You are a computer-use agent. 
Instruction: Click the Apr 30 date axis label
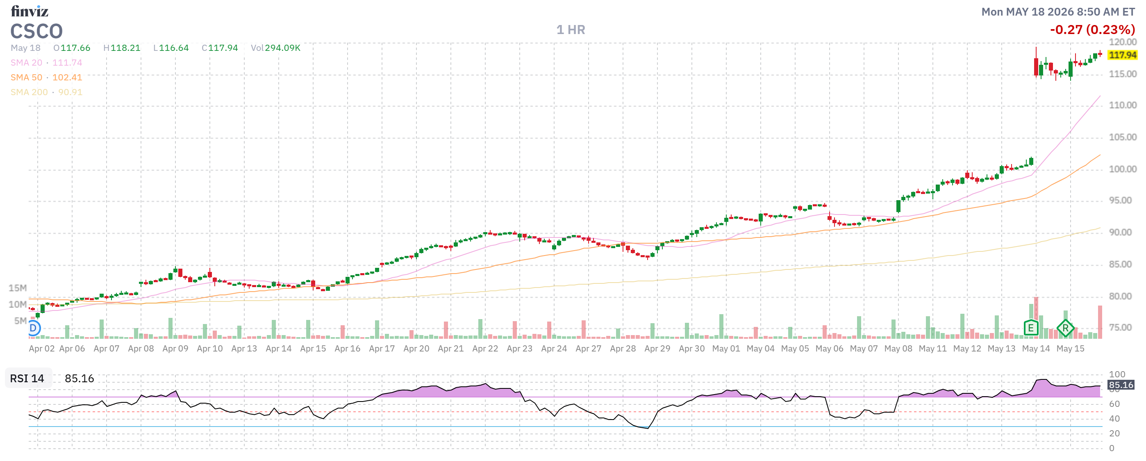click(692, 349)
